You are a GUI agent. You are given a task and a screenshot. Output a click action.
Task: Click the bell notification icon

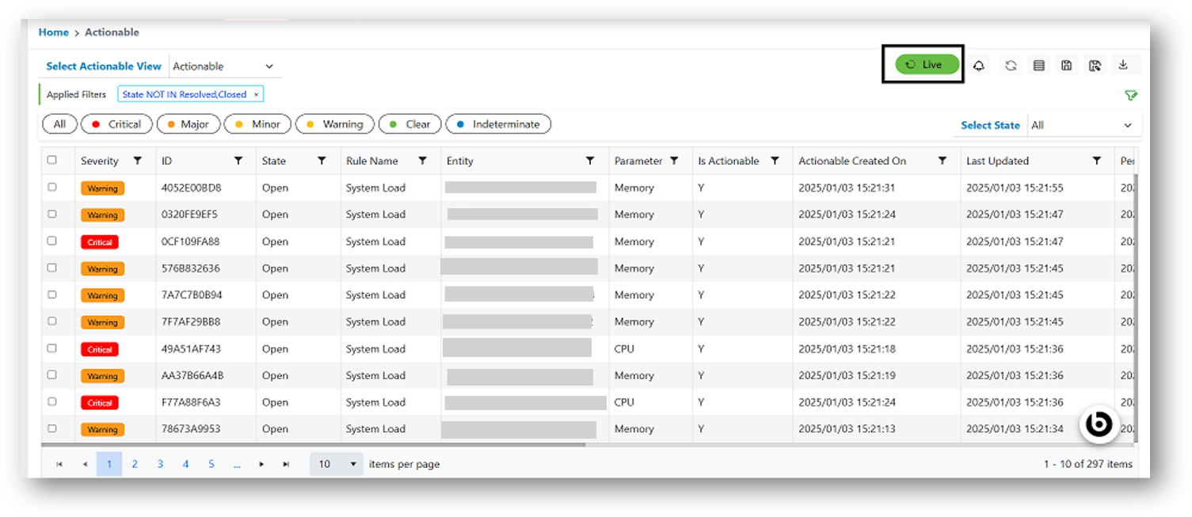(x=979, y=66)
